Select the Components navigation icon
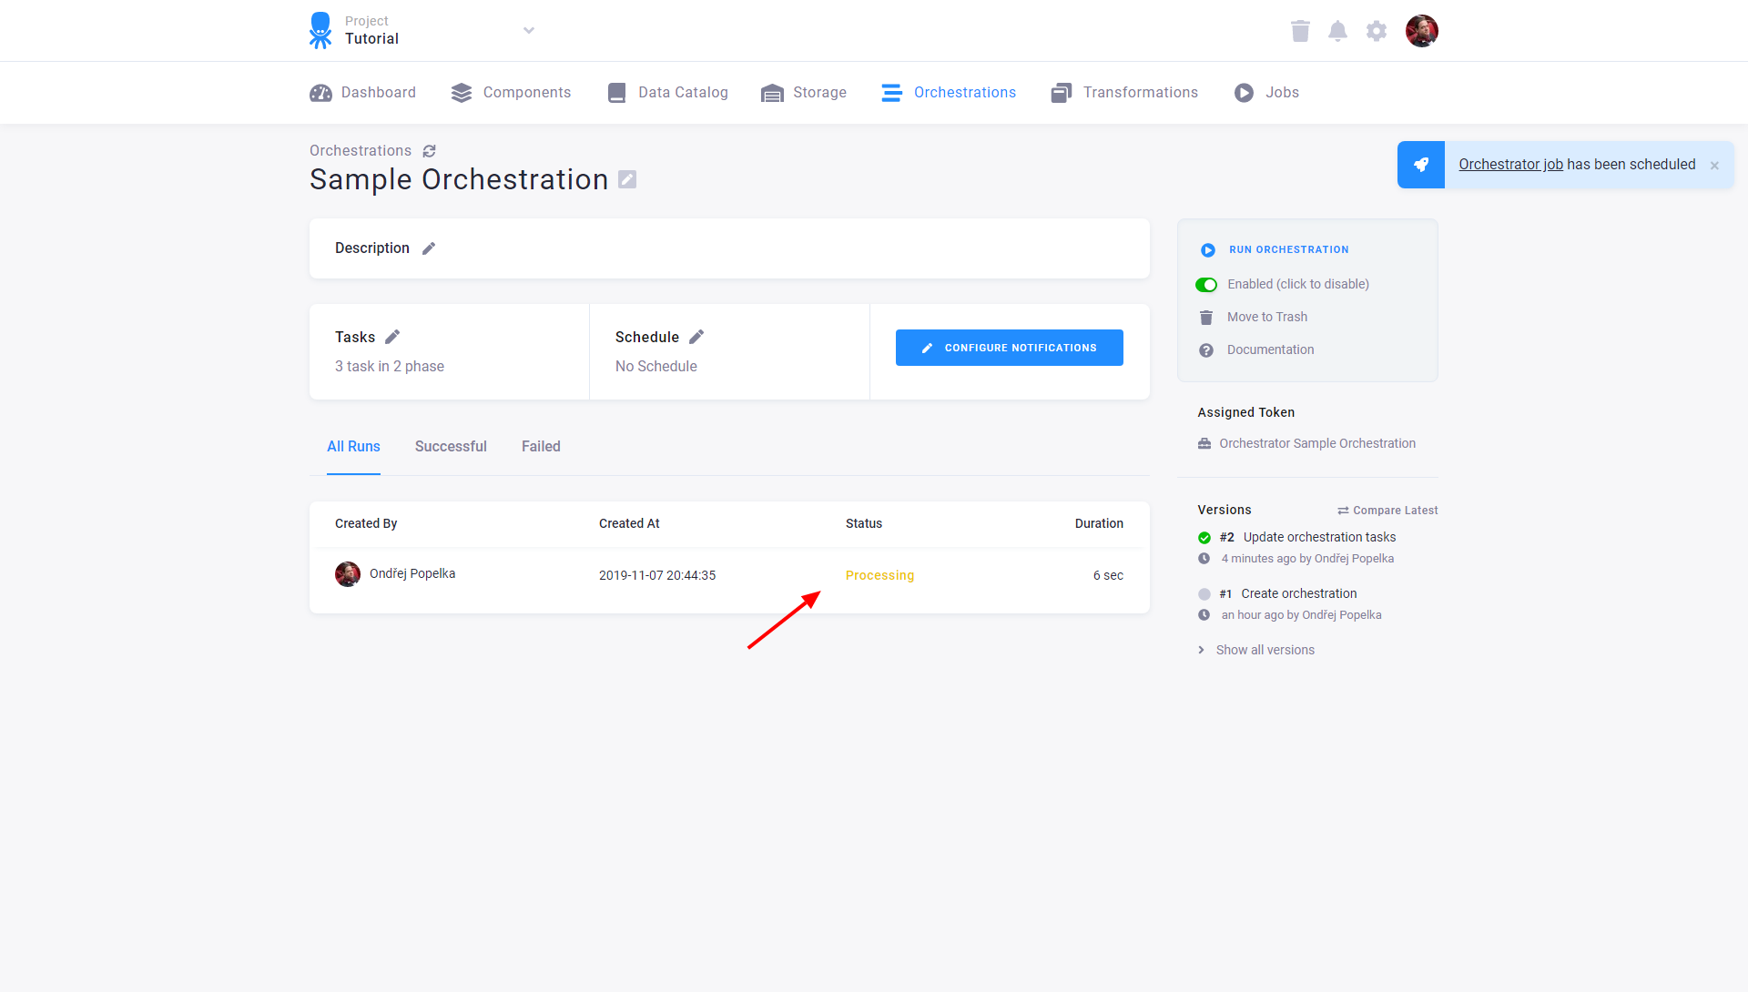This screenshot has width=1748, height=992. (462, 92)
